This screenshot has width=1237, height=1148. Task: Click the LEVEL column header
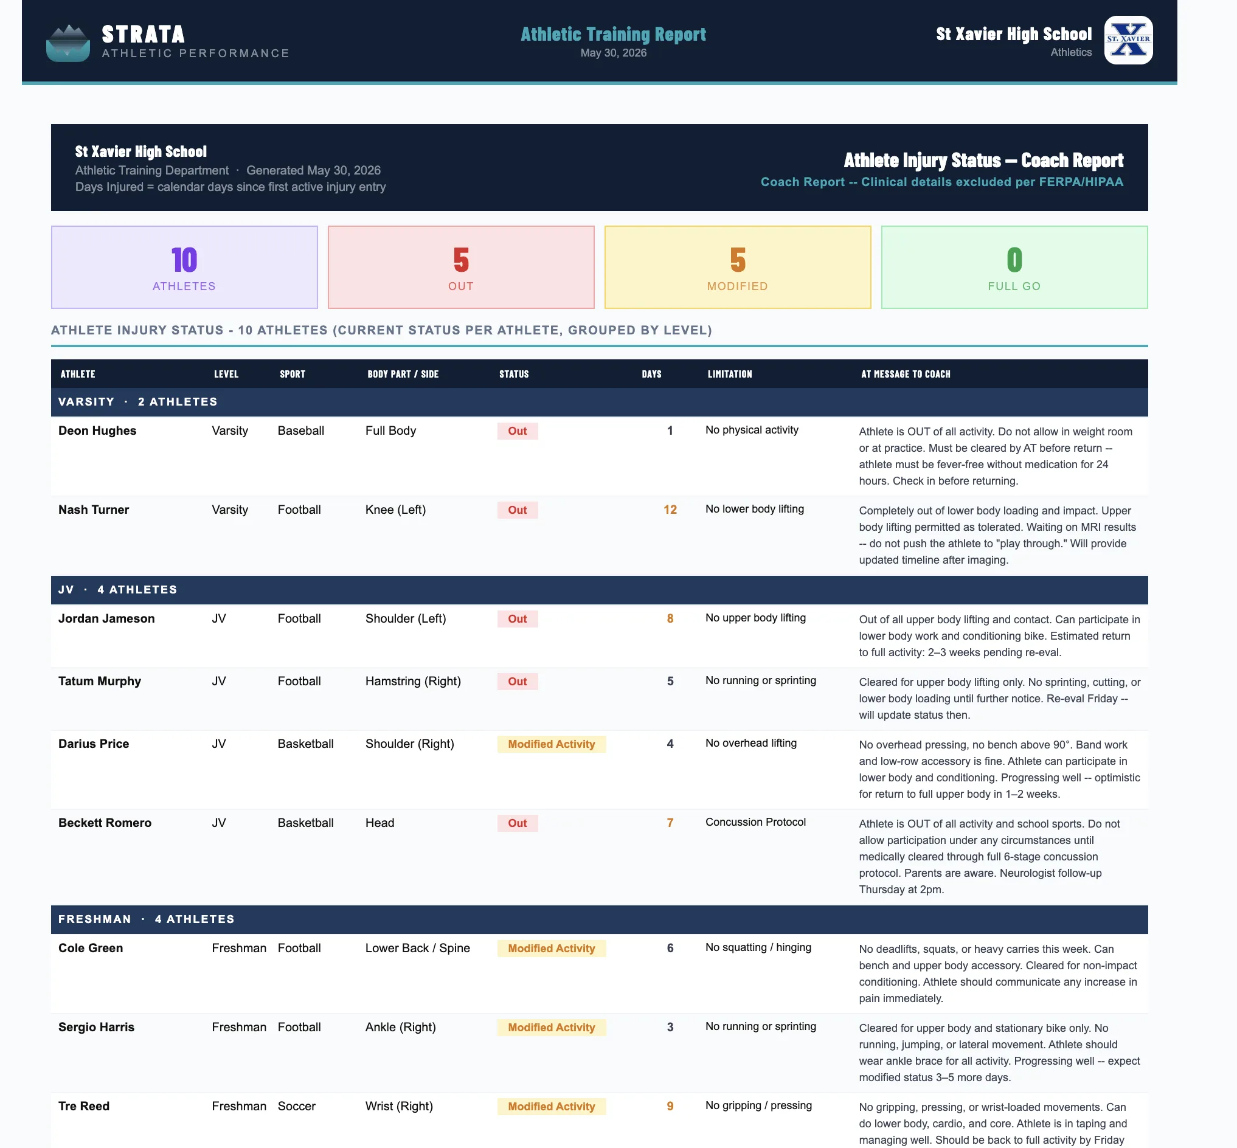coord(226,374)
